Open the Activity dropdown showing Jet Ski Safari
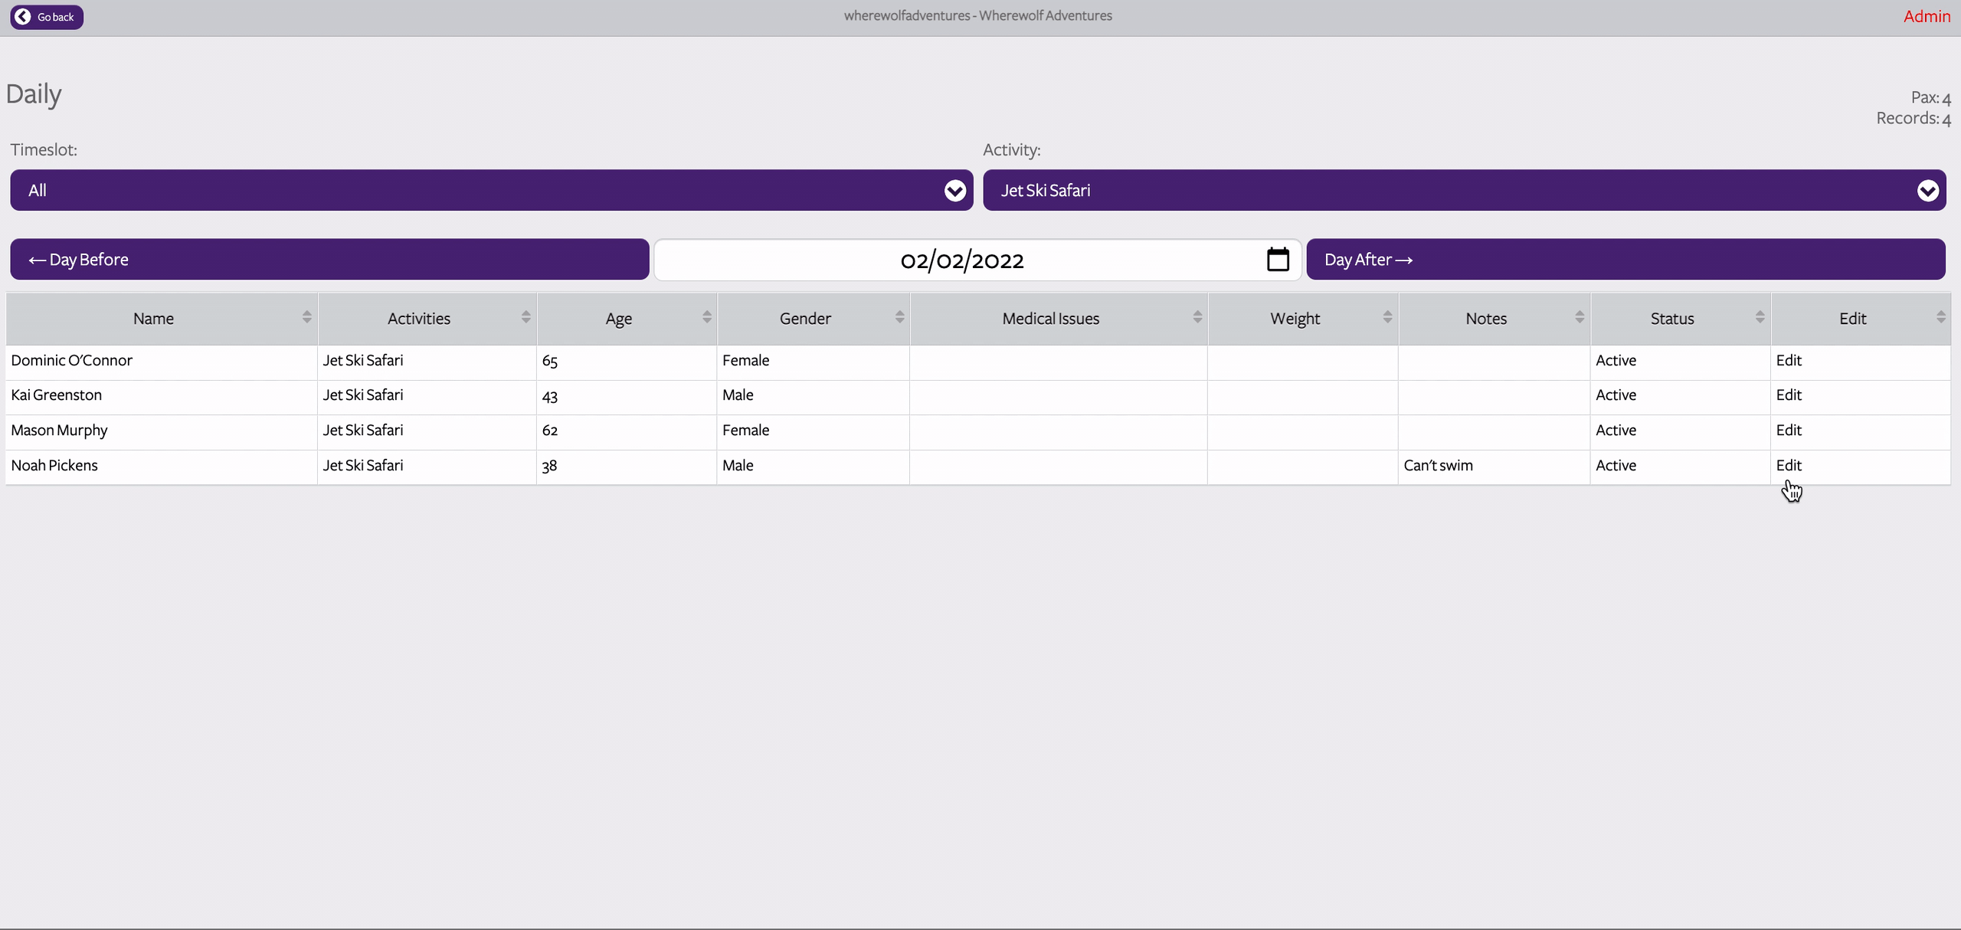 click(x=1465, y=190)
